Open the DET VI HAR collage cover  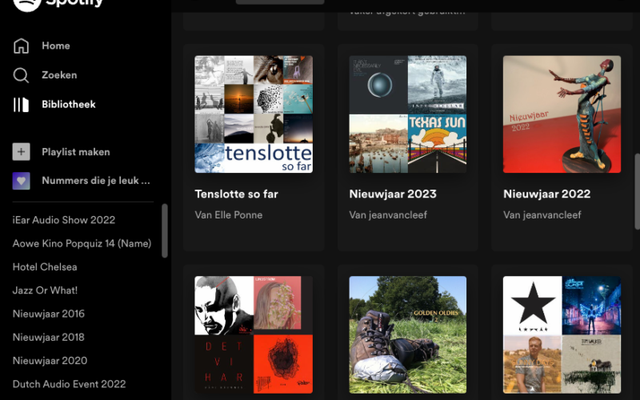[254, 334]
